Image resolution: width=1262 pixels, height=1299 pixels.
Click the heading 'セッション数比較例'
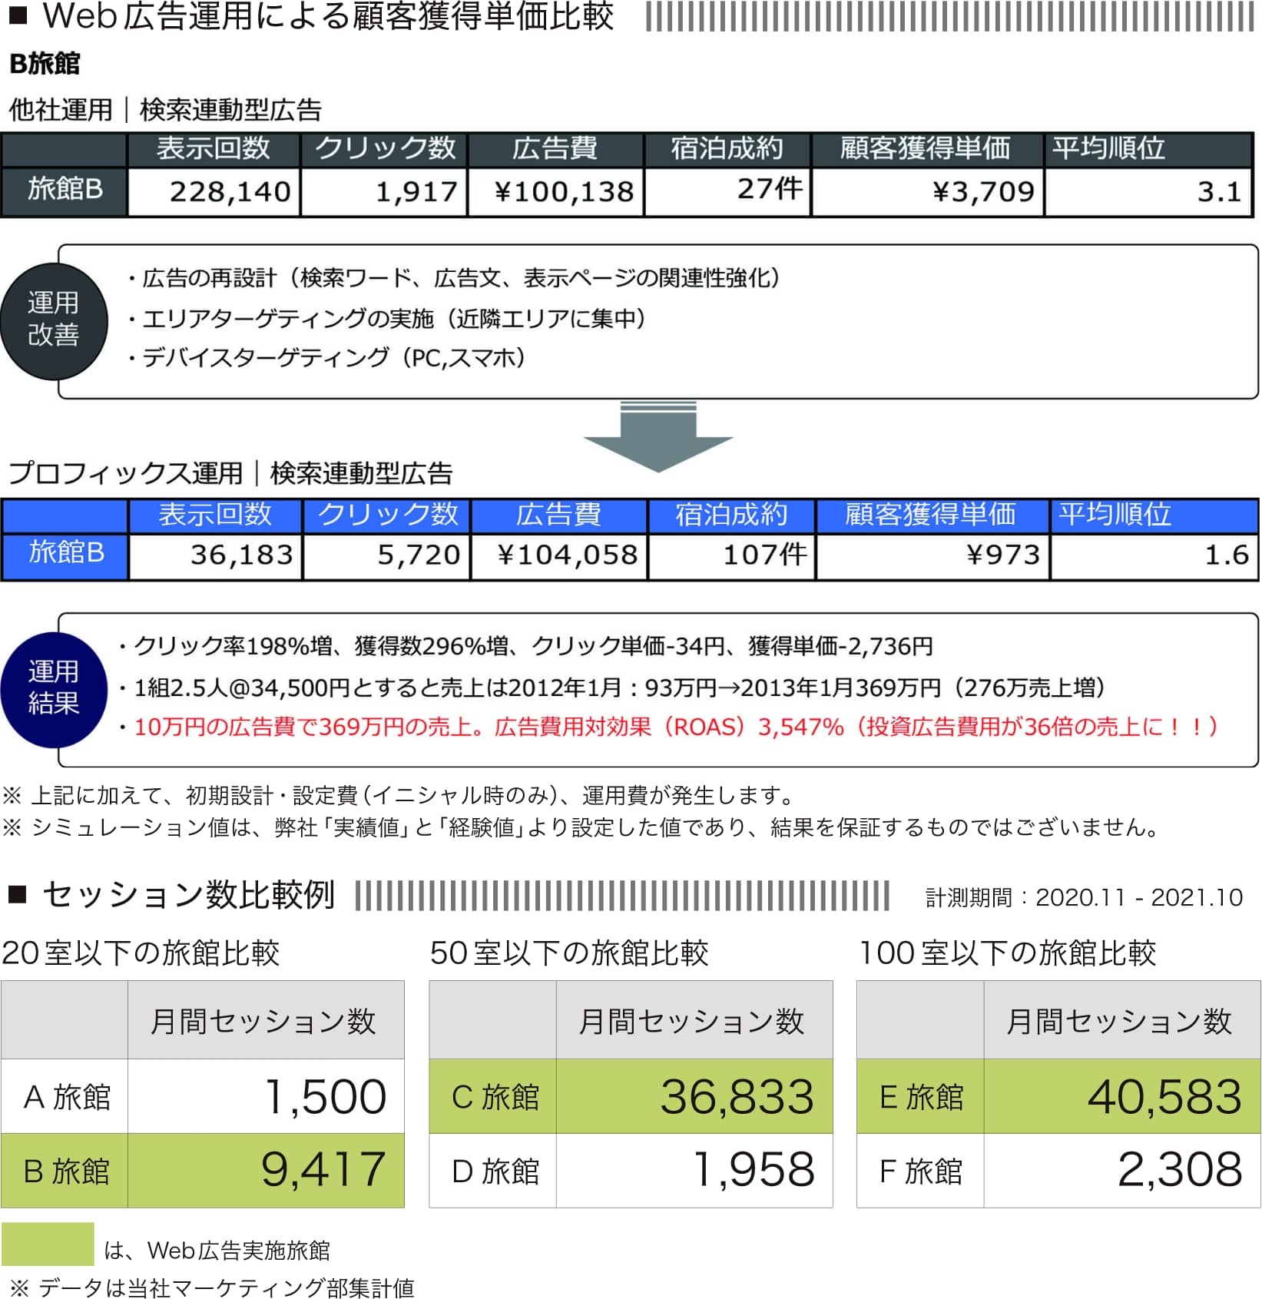click(188, 894)
